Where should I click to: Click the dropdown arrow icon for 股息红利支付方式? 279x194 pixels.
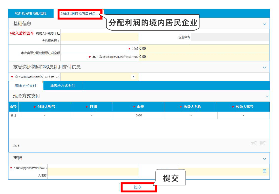pos(133,77)
